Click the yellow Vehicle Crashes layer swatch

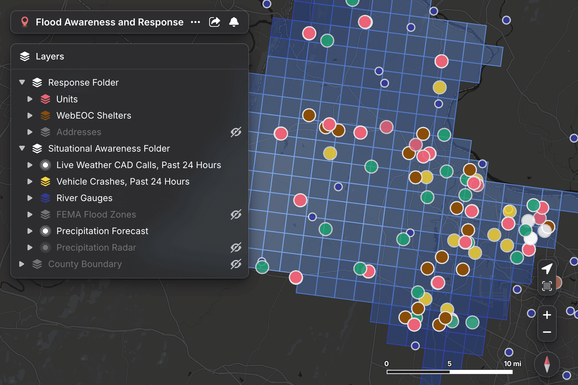tap(45, 181)
